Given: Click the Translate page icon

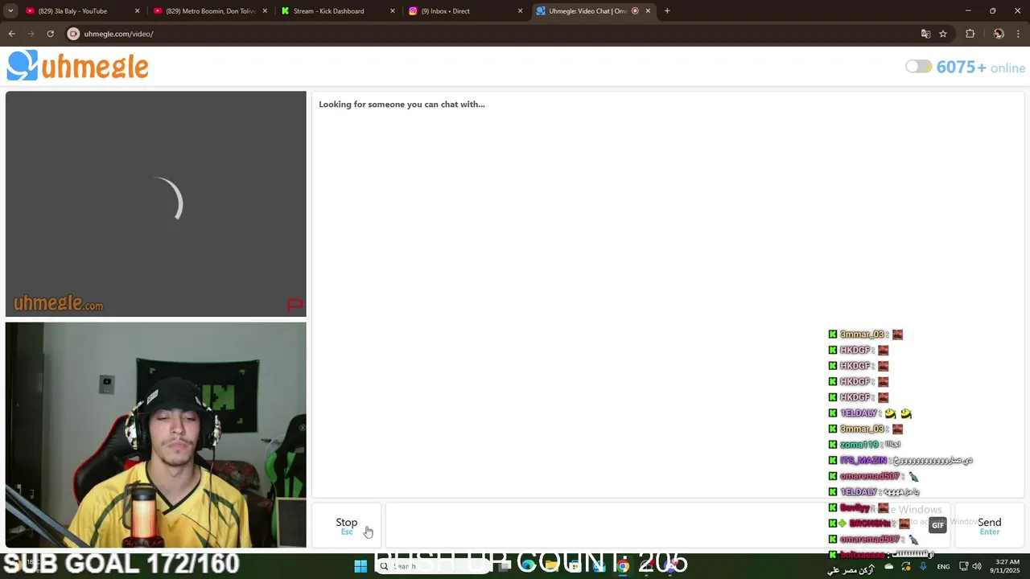Looking at the screenshot, I should (925, 34).
